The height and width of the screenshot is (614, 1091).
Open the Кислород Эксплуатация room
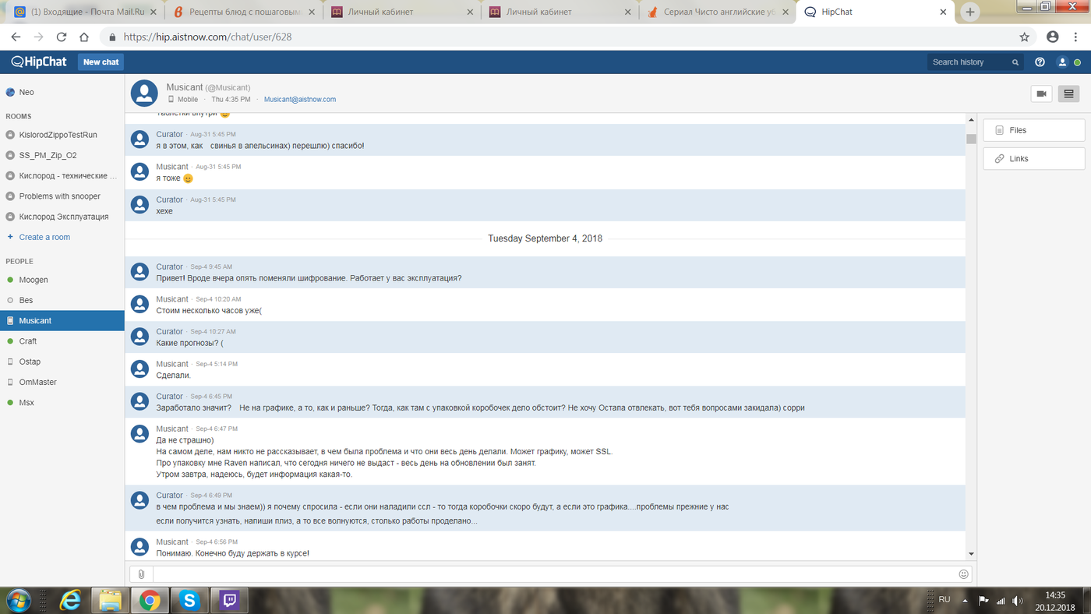click(62, 217)
